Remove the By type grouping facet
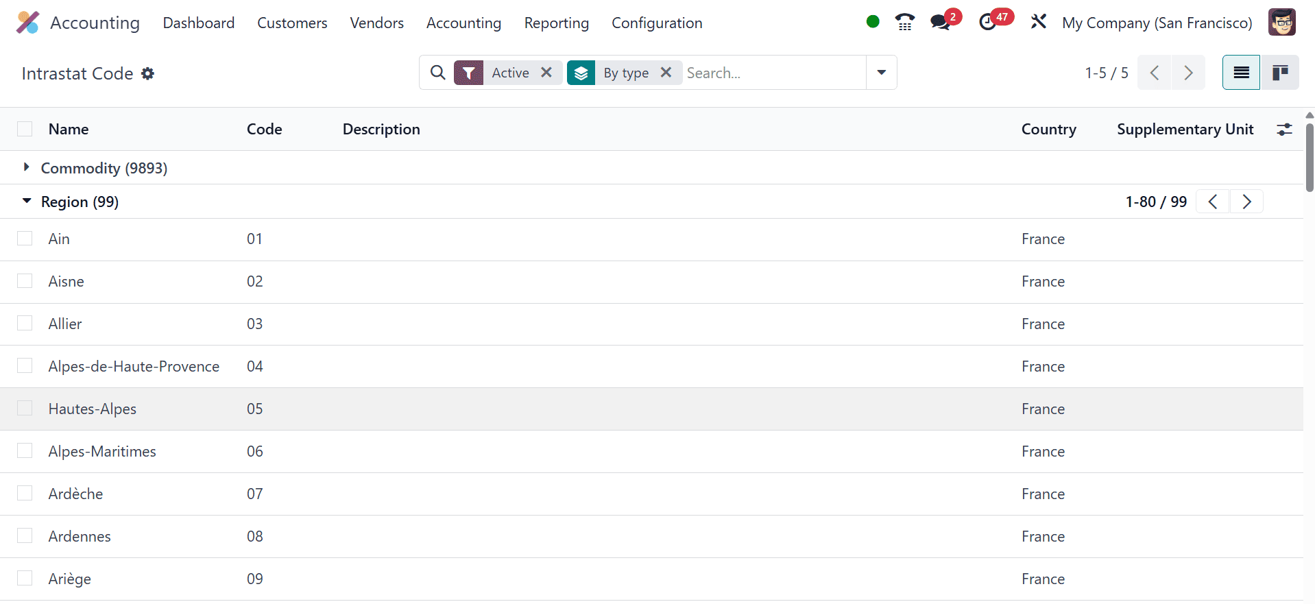 point(666,72)
